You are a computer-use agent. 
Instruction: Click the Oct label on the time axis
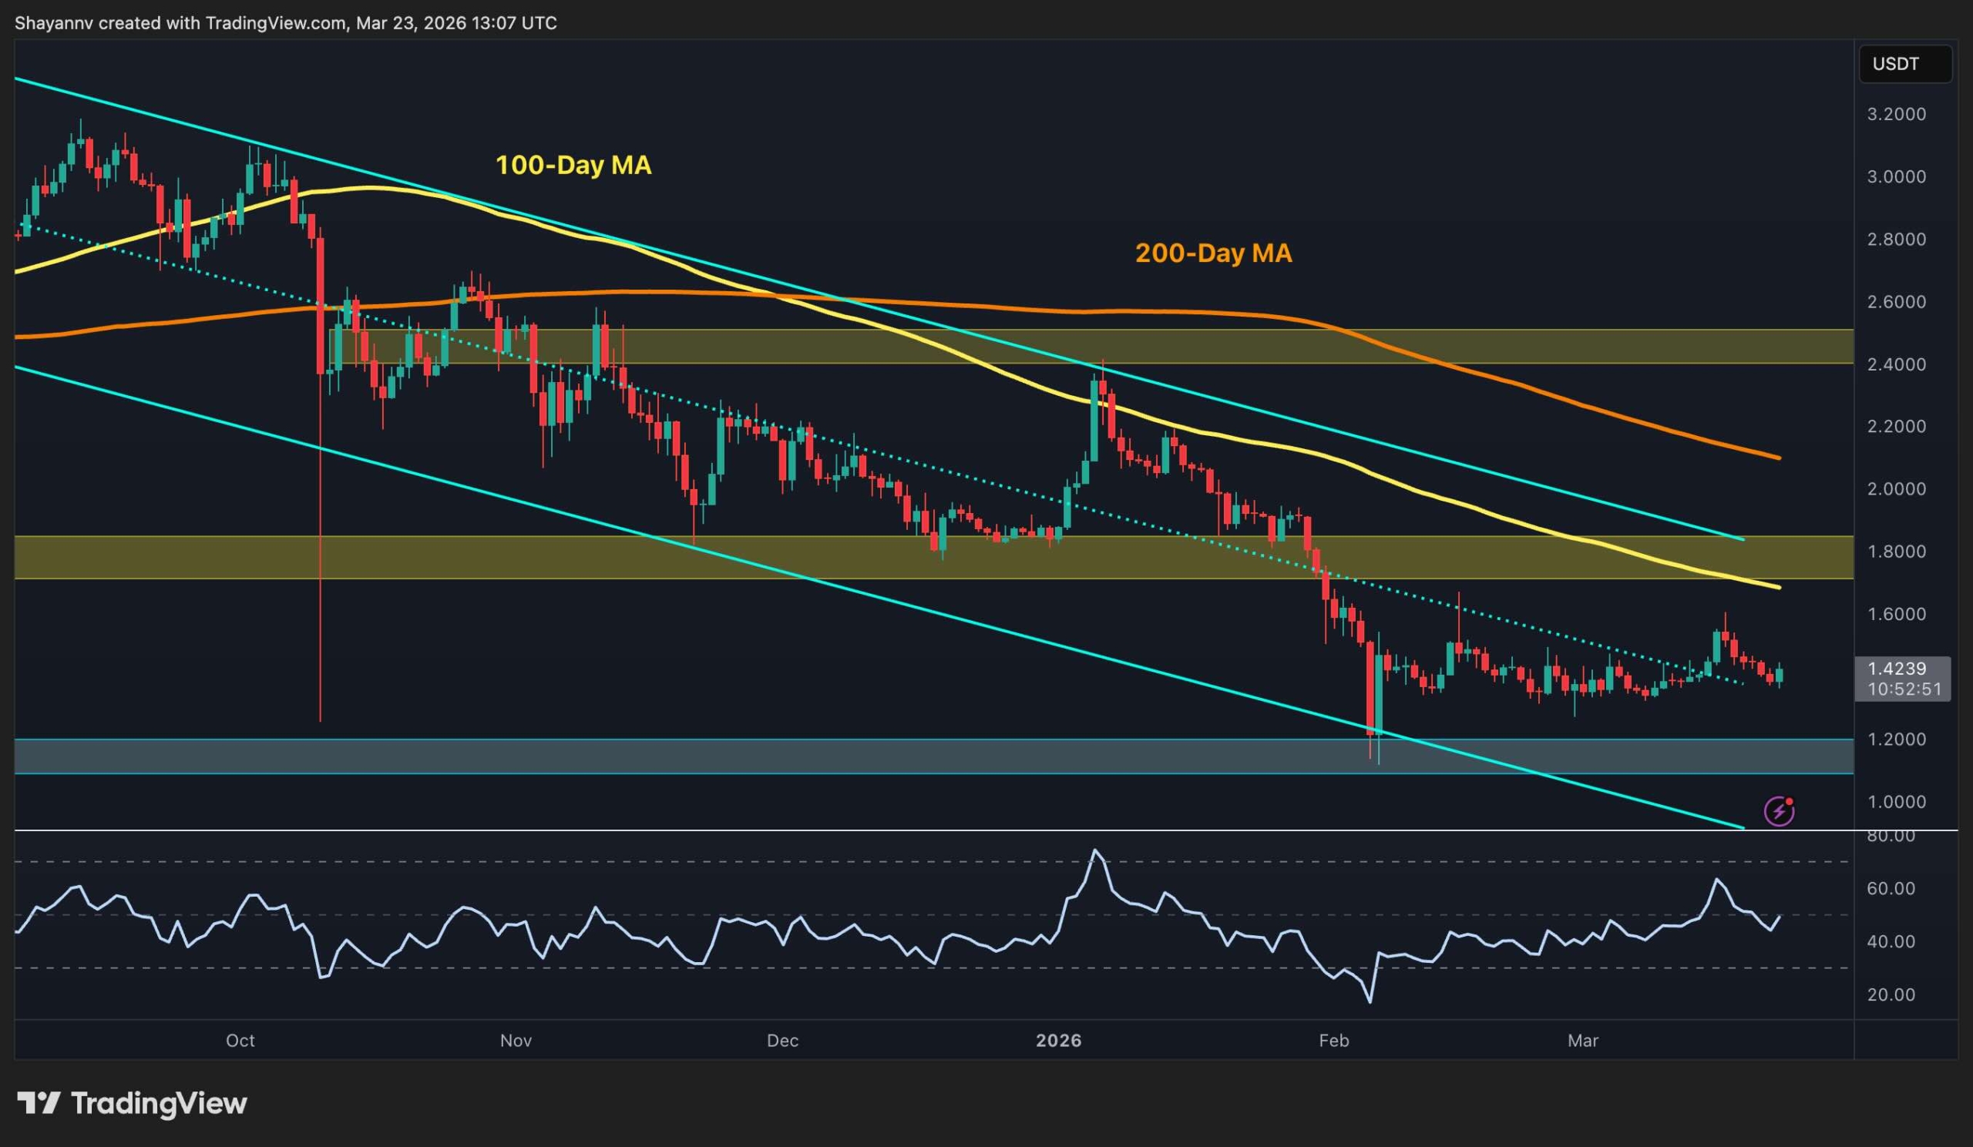coord(241,1041)
